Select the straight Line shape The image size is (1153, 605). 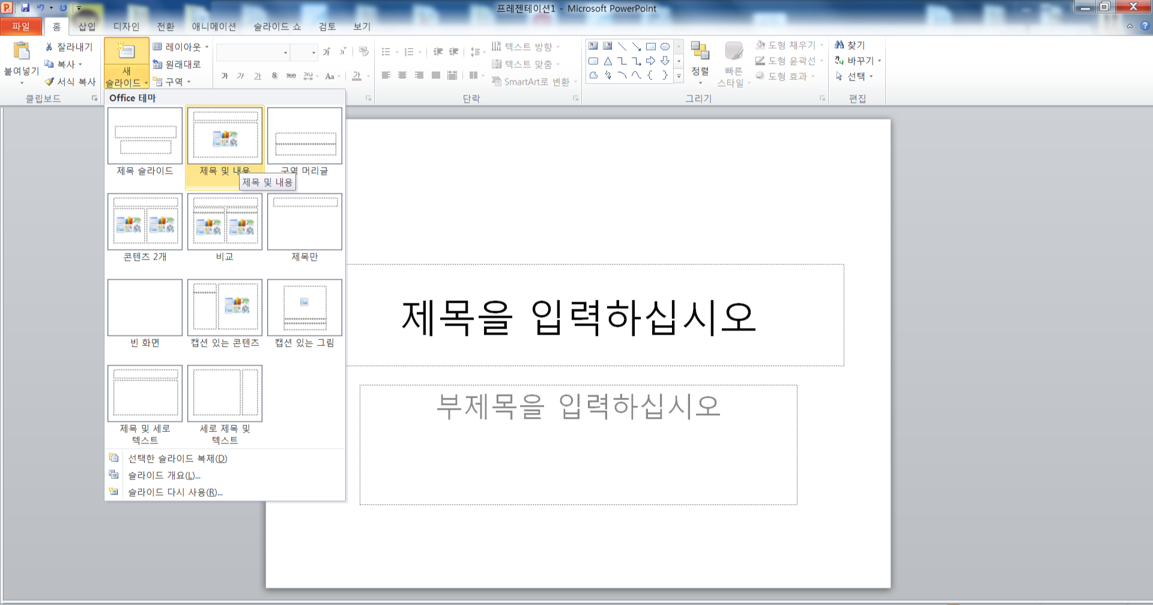click(622, 46)
